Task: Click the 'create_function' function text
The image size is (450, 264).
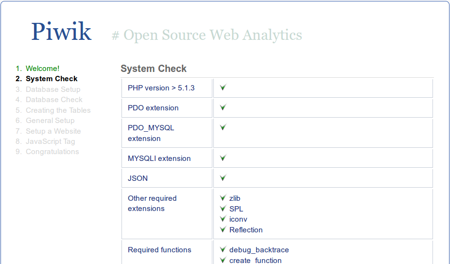Action: 256,260
